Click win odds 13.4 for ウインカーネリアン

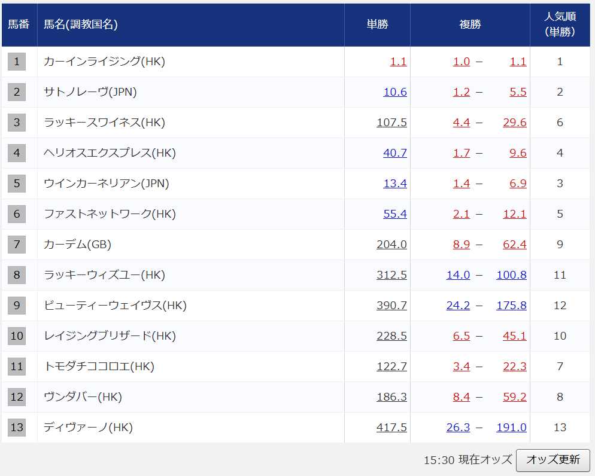click(x=395, y=184)
